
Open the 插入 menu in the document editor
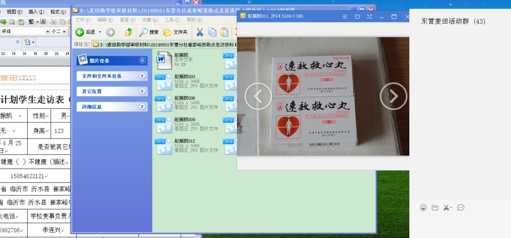pos(36,12)
